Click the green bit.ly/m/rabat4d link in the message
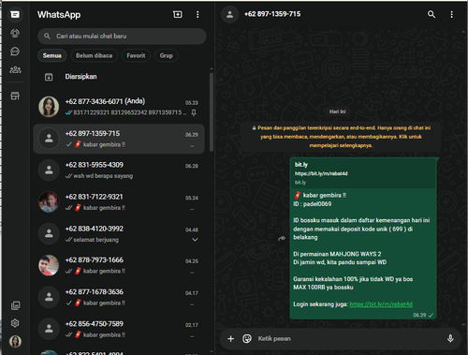This screenshot has width=468, height=355. tap(381, 304)
